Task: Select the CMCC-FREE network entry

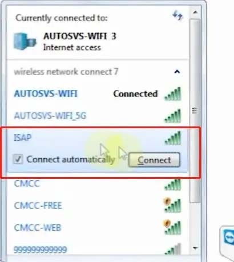Action: (97, 206)
